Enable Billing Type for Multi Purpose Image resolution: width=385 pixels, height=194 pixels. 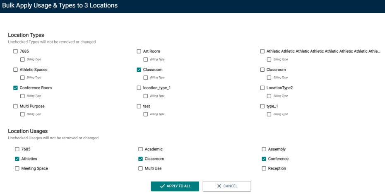click(22, 114)
